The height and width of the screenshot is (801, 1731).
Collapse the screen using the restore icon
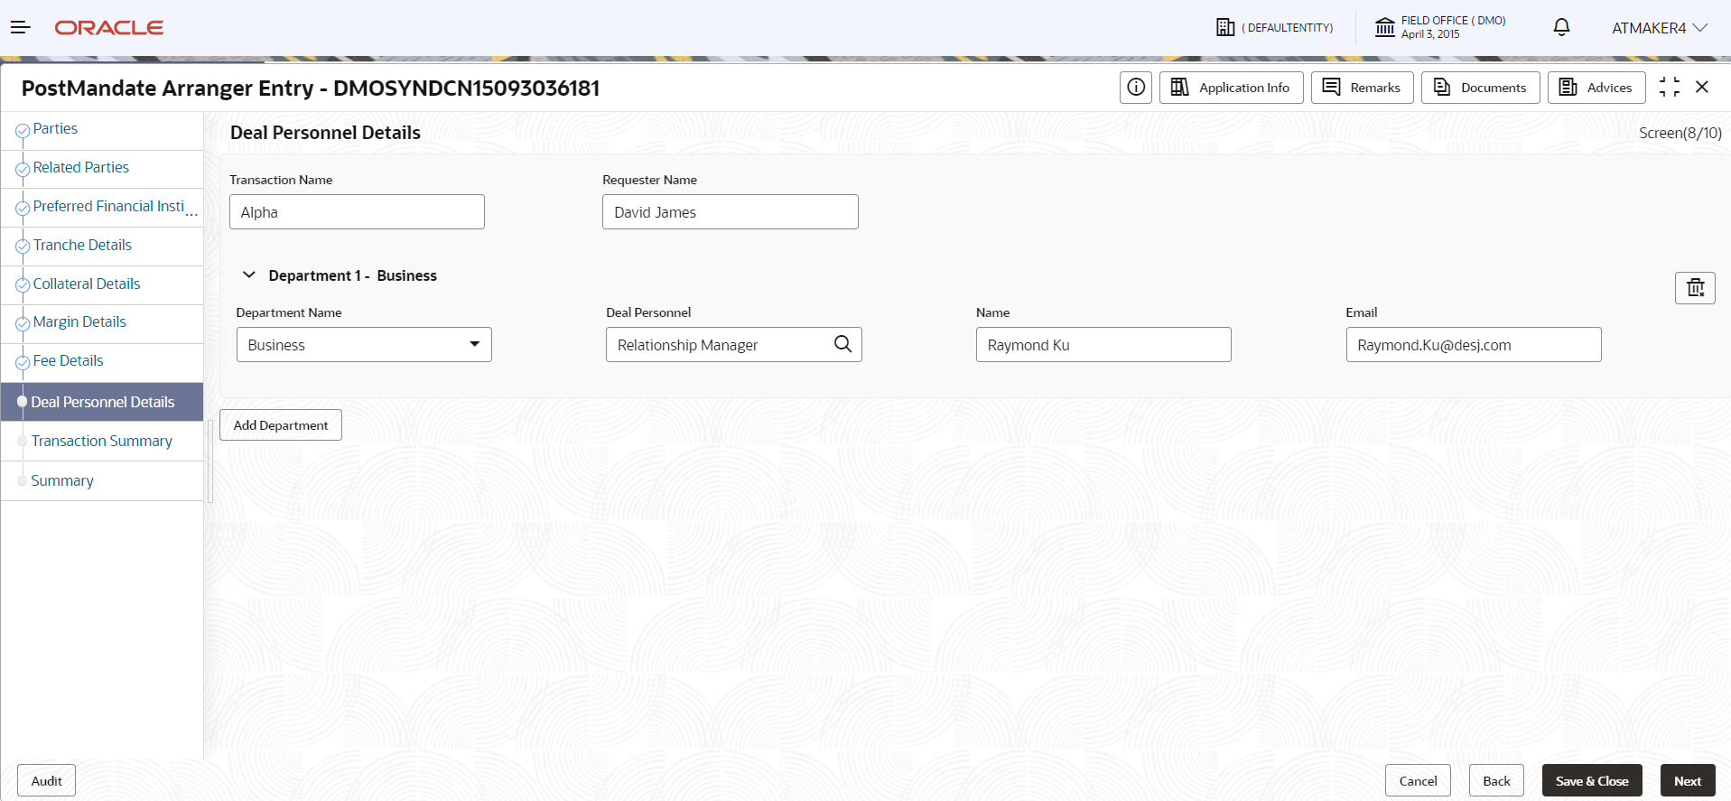point(1670,88)
